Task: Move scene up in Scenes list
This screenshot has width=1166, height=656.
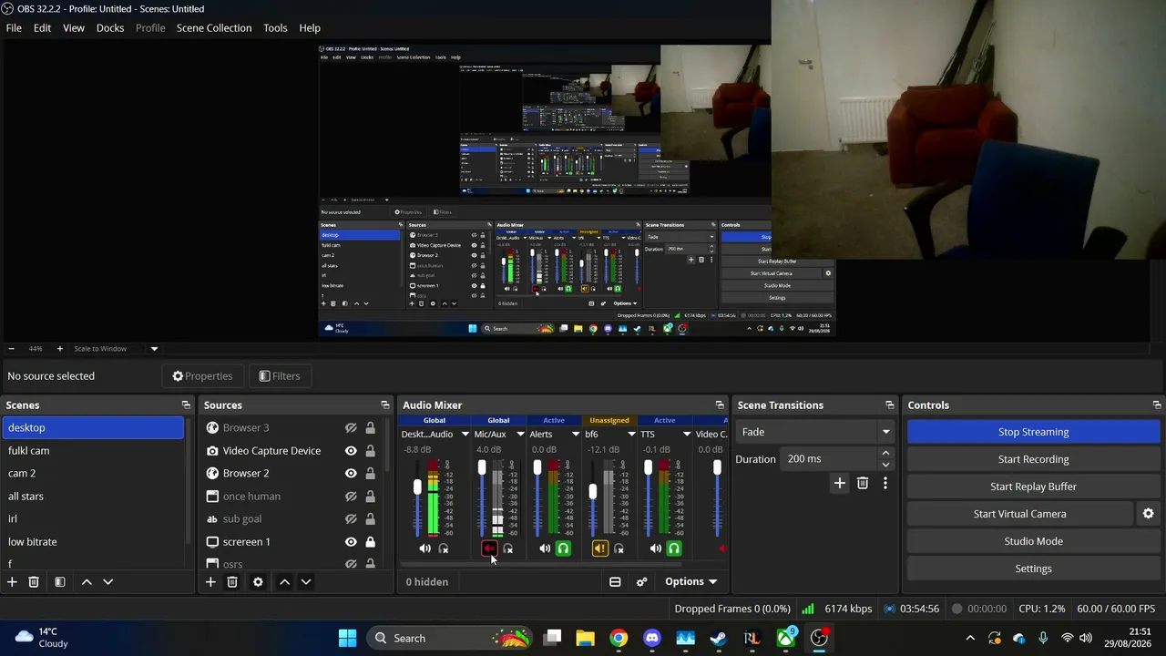Action: click(87, 581)
